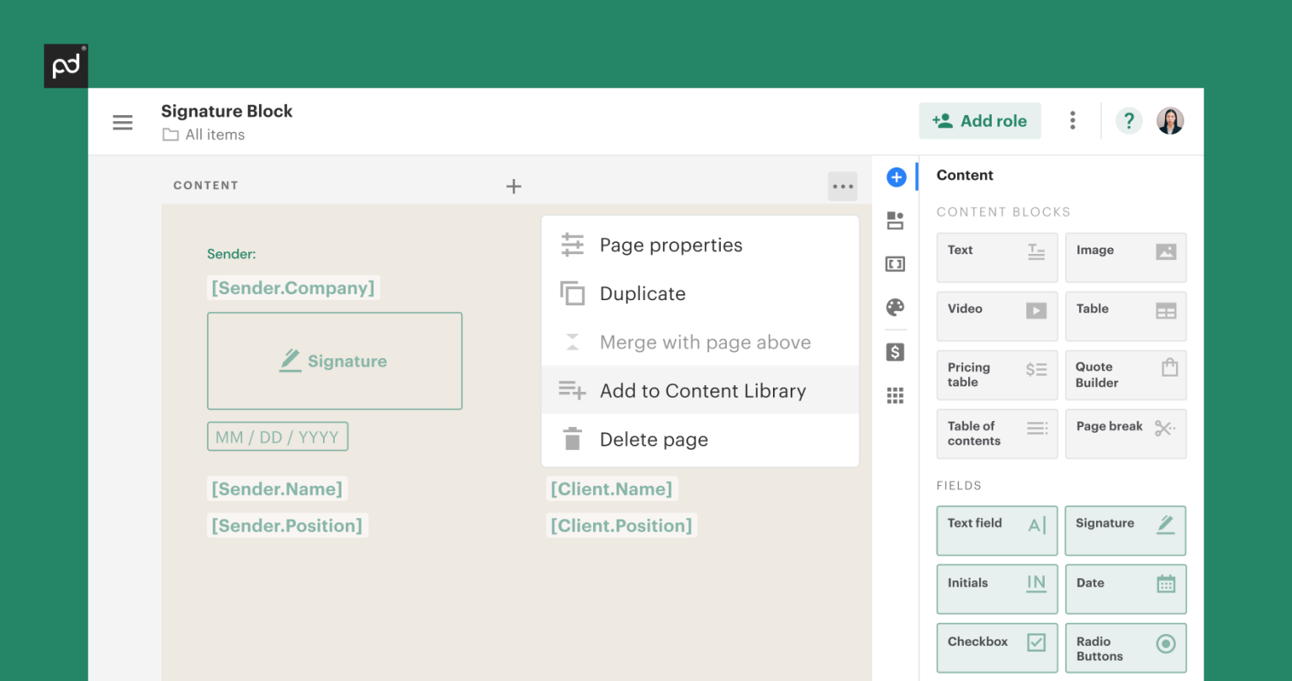
Task: Select the Radio Buttons field block
Action: [1125, 647]
